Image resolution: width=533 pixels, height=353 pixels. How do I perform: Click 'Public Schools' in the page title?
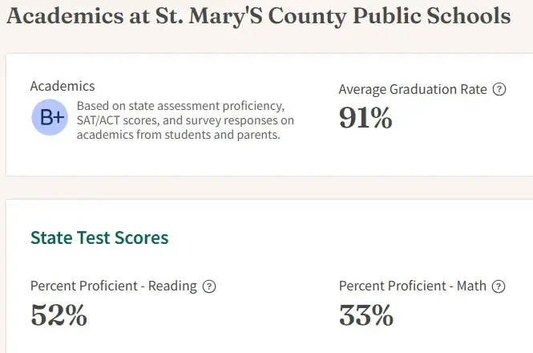[x=432, y=16]
